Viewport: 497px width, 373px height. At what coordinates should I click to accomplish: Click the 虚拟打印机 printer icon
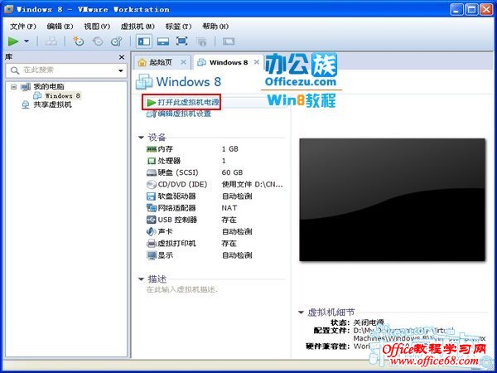pyautogui.click(x=152, y=243)
